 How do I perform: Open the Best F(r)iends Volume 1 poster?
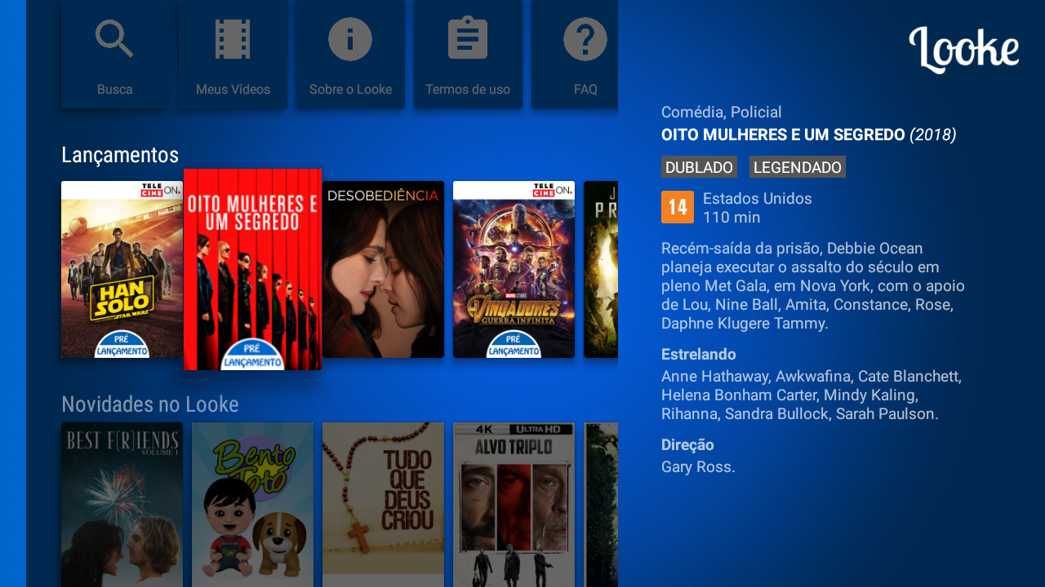(x=122, y=504)
